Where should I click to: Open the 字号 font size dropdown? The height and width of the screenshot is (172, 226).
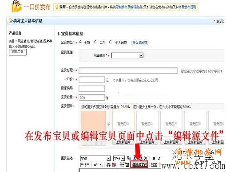point(119,158)
